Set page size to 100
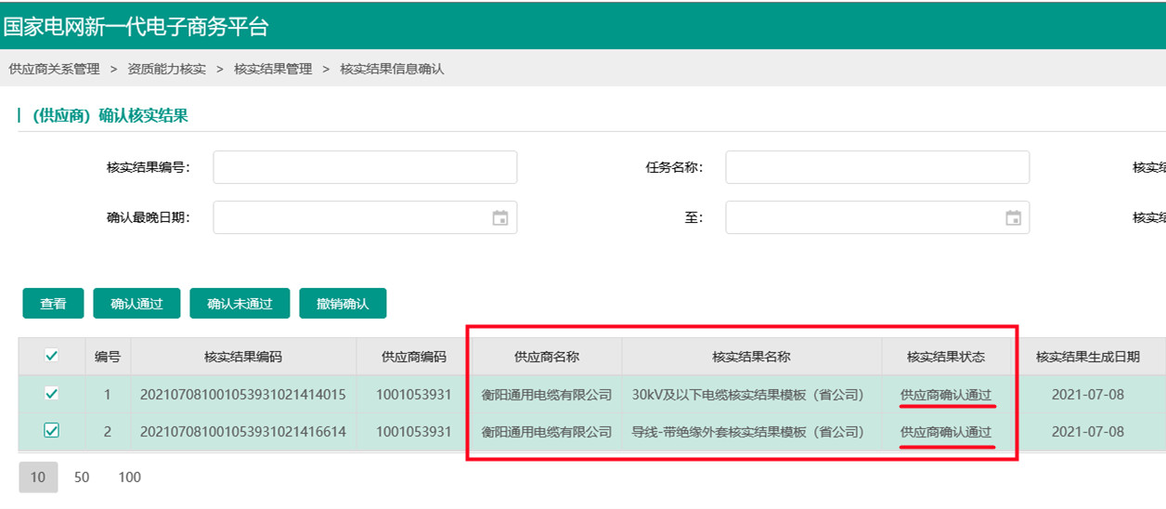Screen dimensions: 1166x509 point(130,477)
